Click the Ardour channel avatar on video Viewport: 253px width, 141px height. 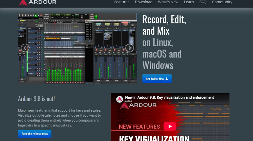[120, 99]
